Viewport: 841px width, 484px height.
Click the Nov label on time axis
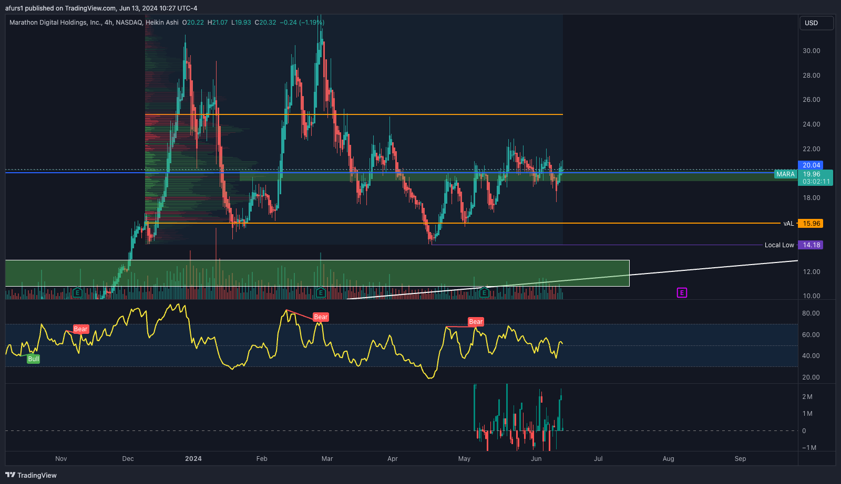point(61,459)
